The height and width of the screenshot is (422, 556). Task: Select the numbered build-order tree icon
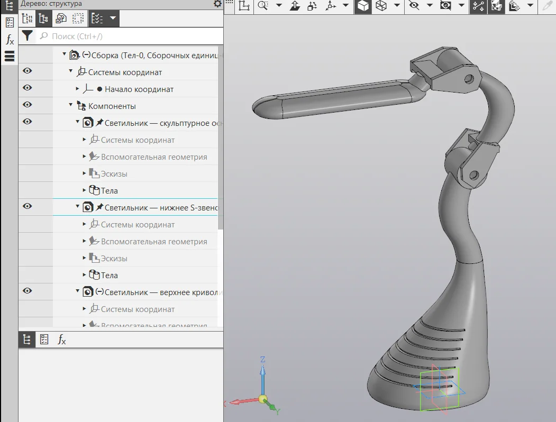pos(28,19)
